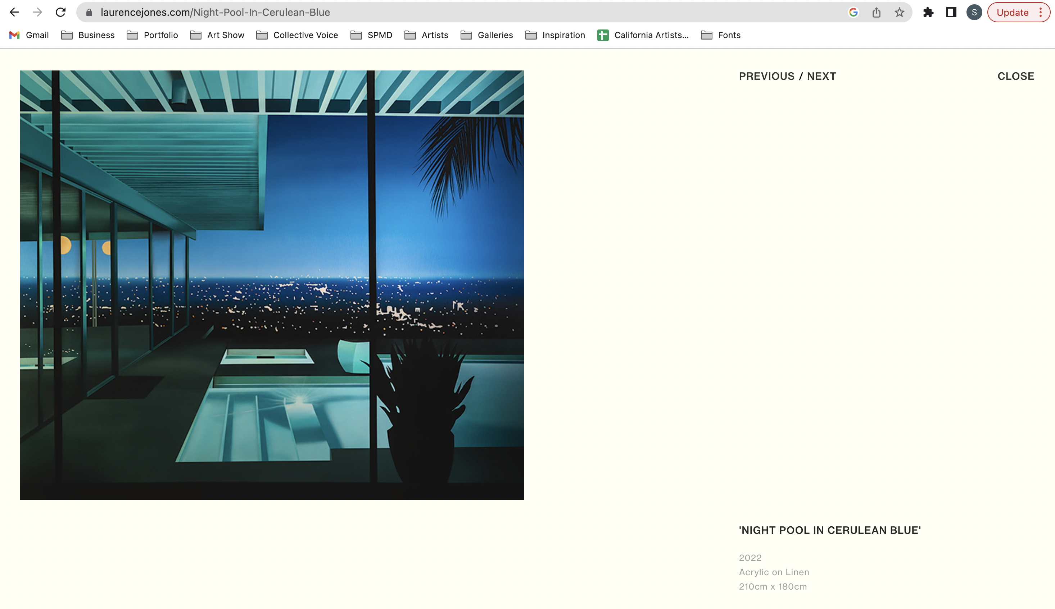Open the Extensions puzzle icon
The height and width of the screenshot is (609, 1055).
[x=928, y=13]
